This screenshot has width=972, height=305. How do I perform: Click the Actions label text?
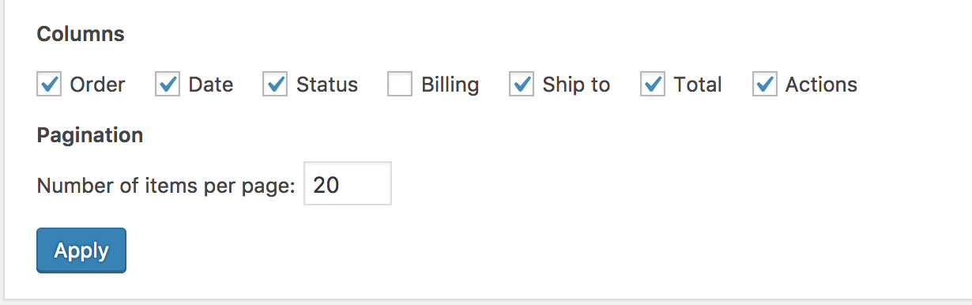pyautogui.click(x=821, y=85)
